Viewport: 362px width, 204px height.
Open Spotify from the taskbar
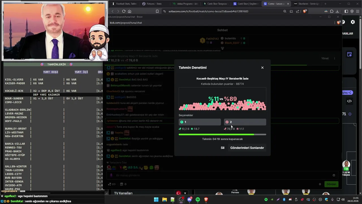[198, 199]
